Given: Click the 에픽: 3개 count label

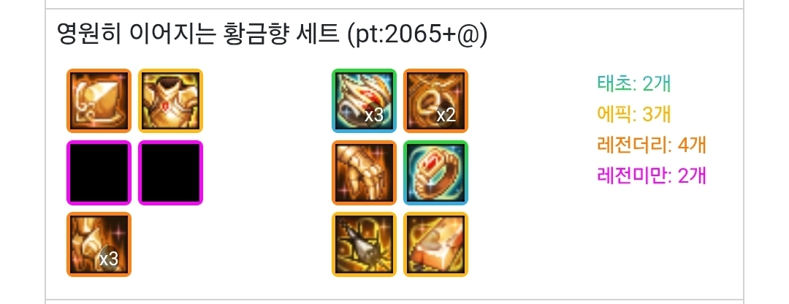Looking at the screenshot, I should click(634, 114).
